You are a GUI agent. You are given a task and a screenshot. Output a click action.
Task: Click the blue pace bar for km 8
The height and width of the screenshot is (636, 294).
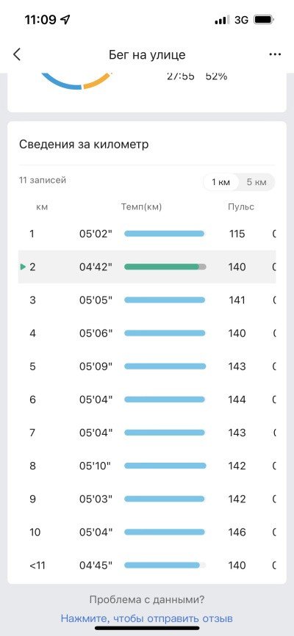pyautogui.click(x=165, y=466)
